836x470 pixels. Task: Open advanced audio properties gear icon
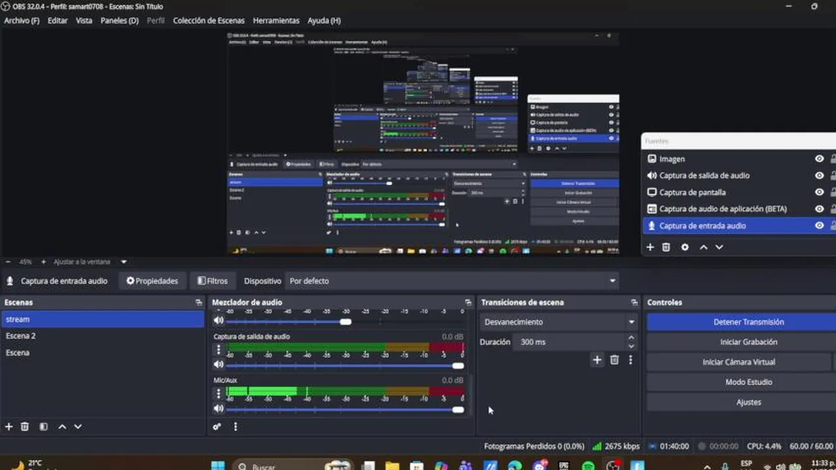pos(217,426)
